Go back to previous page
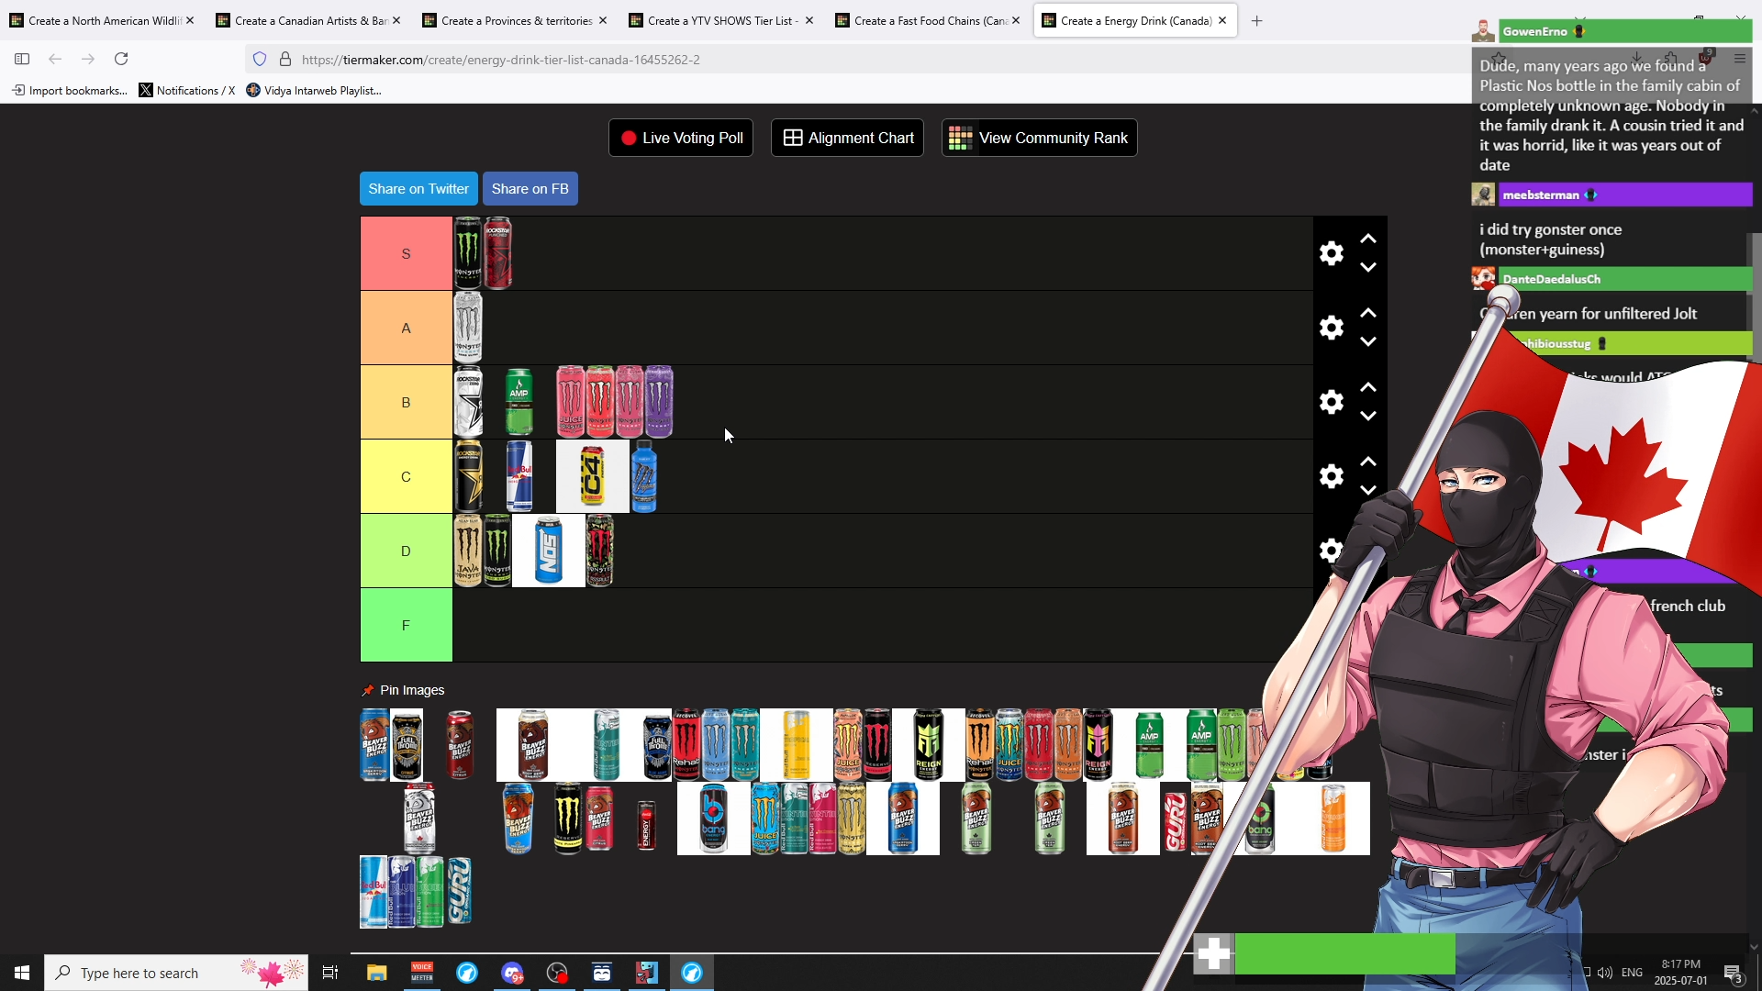This screenshot has width=1762, height=991. point(55,59)
